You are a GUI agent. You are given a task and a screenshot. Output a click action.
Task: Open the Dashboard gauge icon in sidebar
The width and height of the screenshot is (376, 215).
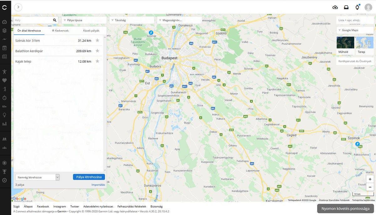pyautogui.click(x=4, y=22)
